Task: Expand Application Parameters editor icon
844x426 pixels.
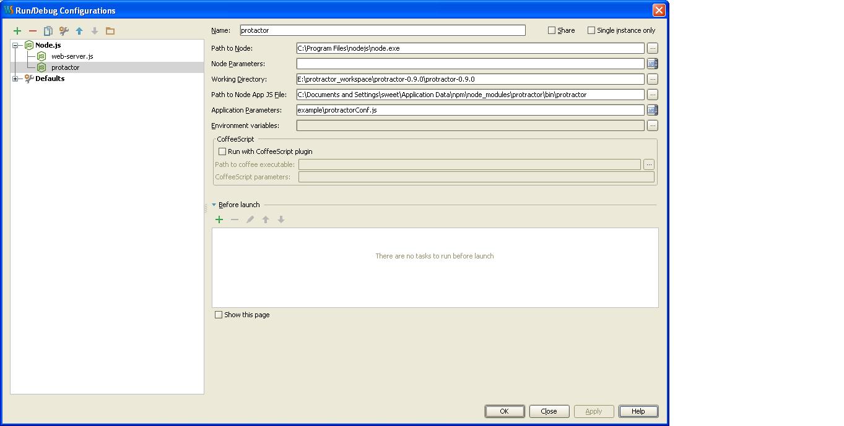Action: (652, 110)
